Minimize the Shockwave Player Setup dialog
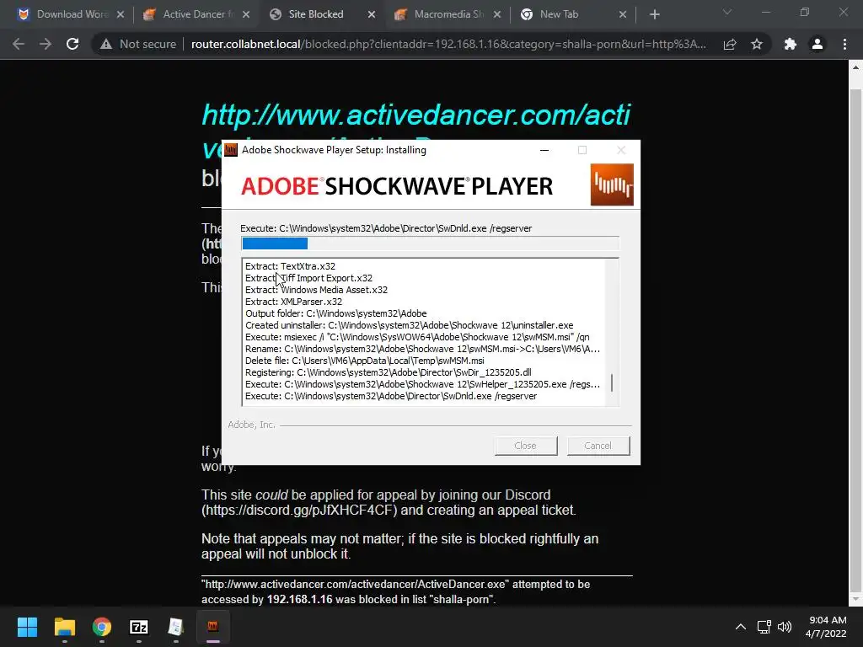Viewport: 863px width, 647px height. point(544,150)
